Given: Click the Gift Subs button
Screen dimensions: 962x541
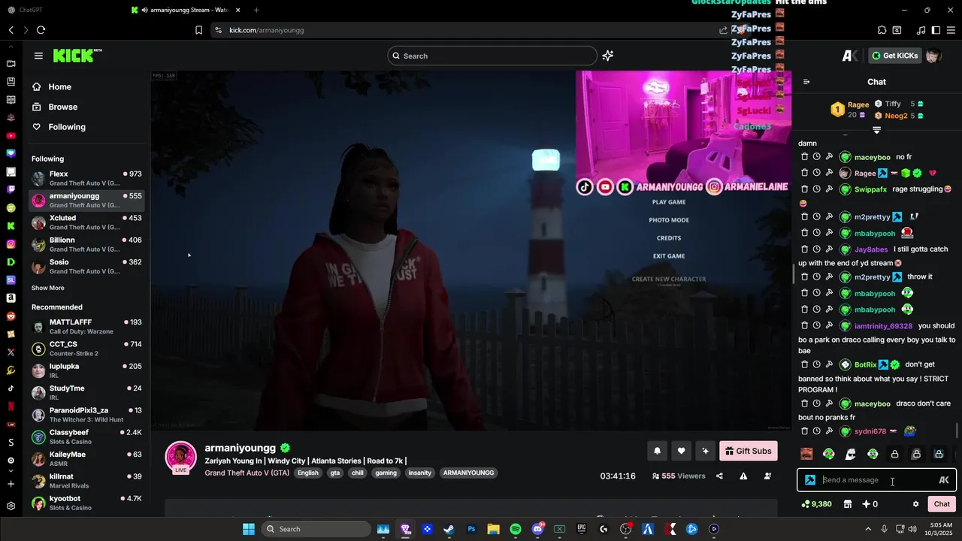Looking at the screenshot, I should click(x=749, y=451).
